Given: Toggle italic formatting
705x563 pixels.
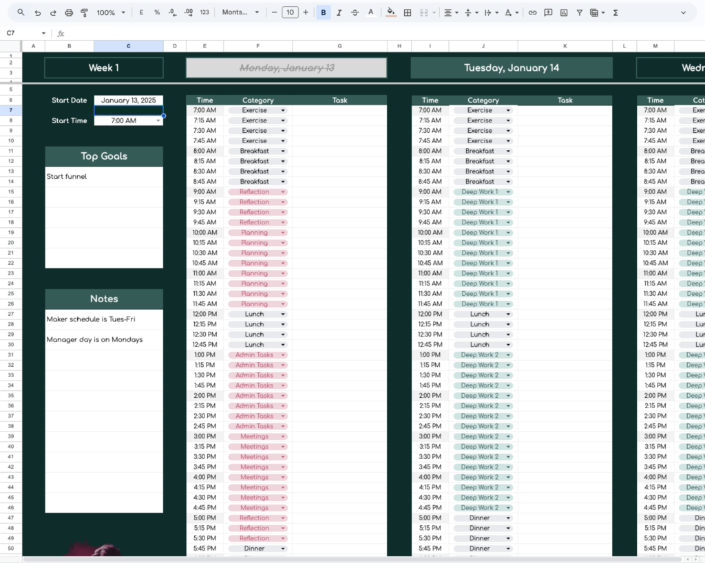Looking at the screenshot, I should point(339,12).
